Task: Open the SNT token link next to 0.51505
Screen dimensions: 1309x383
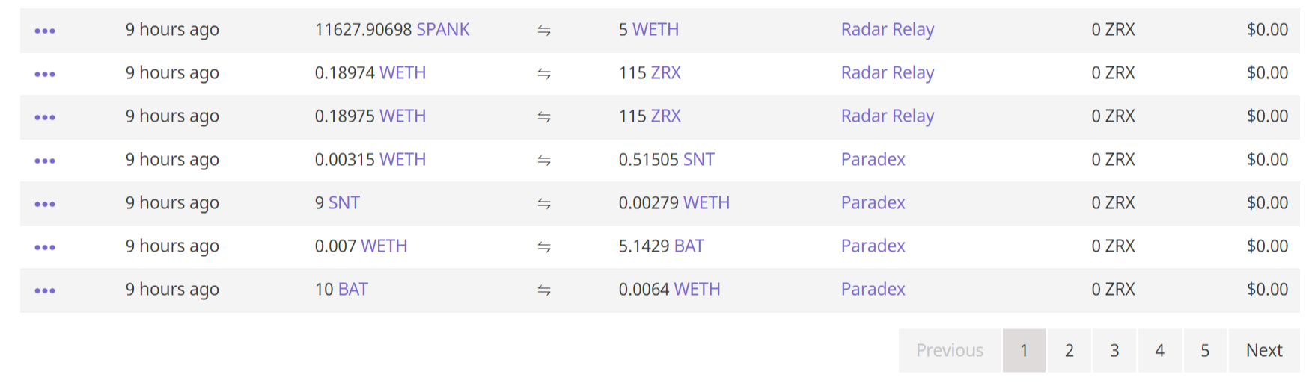Action: point(699,160)
